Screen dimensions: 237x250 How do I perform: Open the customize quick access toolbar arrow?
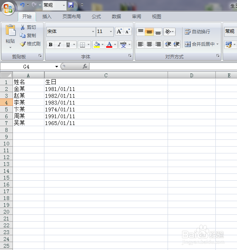82,5
